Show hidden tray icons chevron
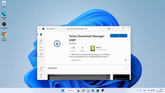The image size is (165, 93). (137, 90)
